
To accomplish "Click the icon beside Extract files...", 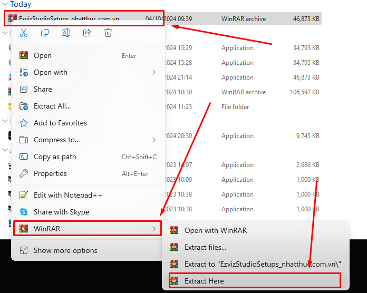I will point(174,247).
